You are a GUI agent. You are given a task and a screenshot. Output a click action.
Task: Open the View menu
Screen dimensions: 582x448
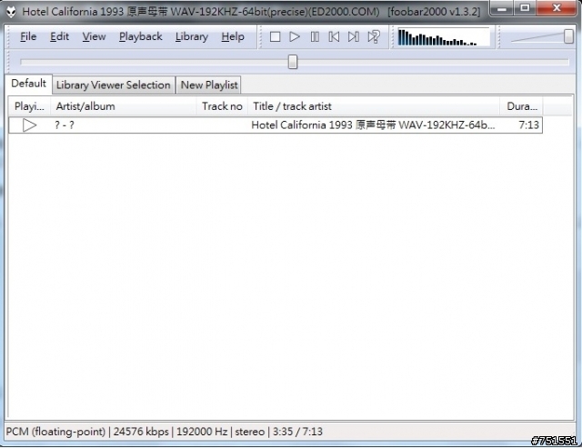click(x=94, y=36)
